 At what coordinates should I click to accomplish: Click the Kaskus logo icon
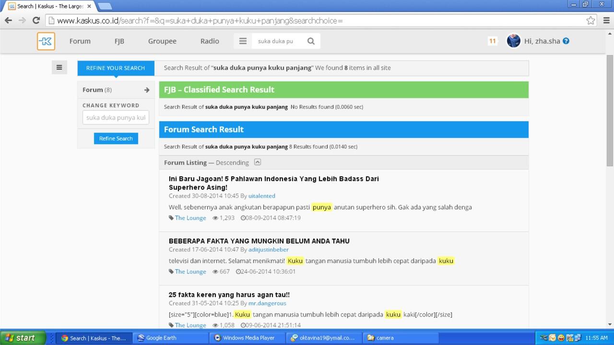point(46,41)
